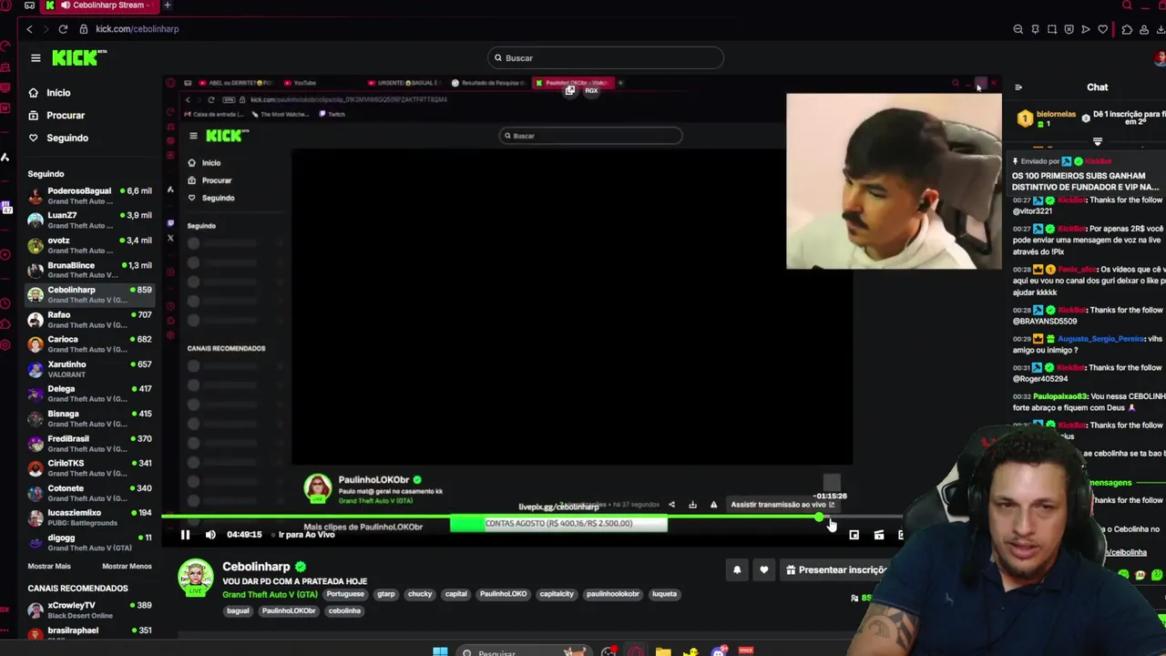Click the snapshot capture icon in toolbar
Image resolution: width=1166 pixels, height=656 pixels.
[1052, 29]
